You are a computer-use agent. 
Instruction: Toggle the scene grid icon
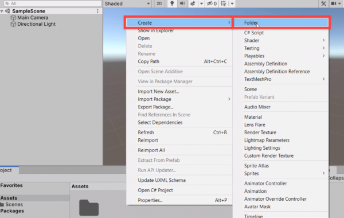[x=224, y=3]
